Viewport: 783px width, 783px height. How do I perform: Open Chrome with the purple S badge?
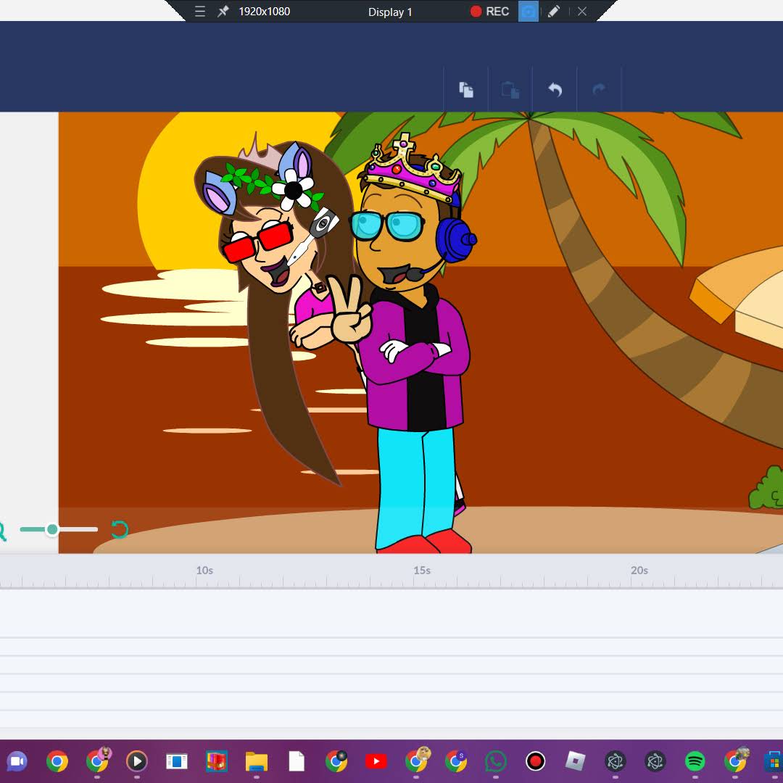(x=456, y=761)
